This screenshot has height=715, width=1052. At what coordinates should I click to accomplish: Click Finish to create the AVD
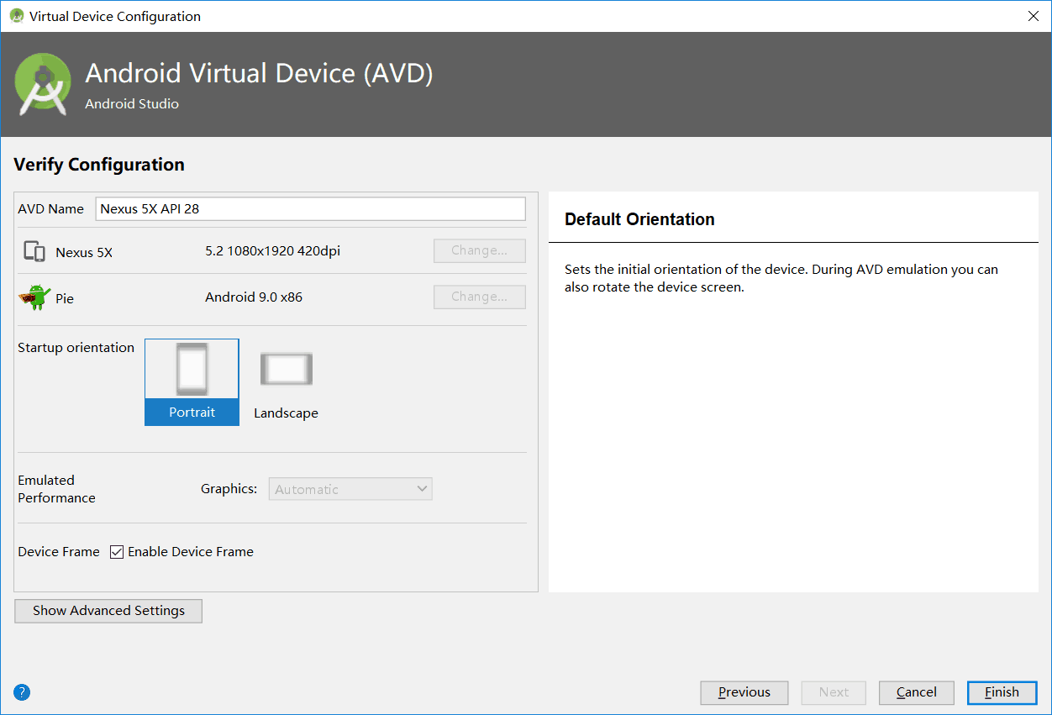click(x=1002, y=692)
